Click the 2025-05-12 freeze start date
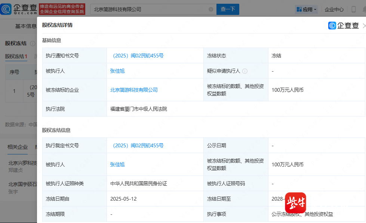Screen dimensions: 366x223 coord(123,199)
